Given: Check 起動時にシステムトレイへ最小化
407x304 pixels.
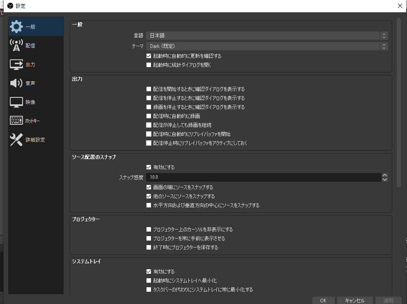Looking at the screenshot, I should [x=149, y=280].
